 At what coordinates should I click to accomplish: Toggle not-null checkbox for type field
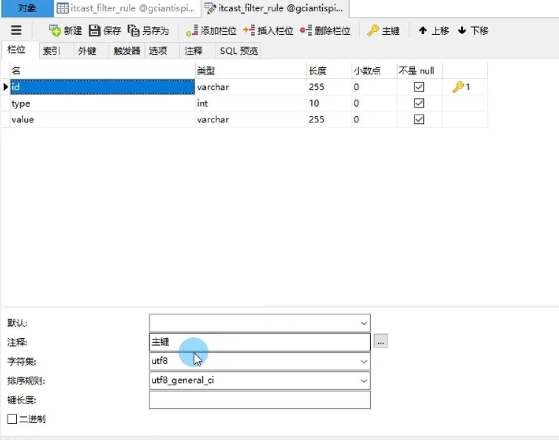tap(419, 103)
